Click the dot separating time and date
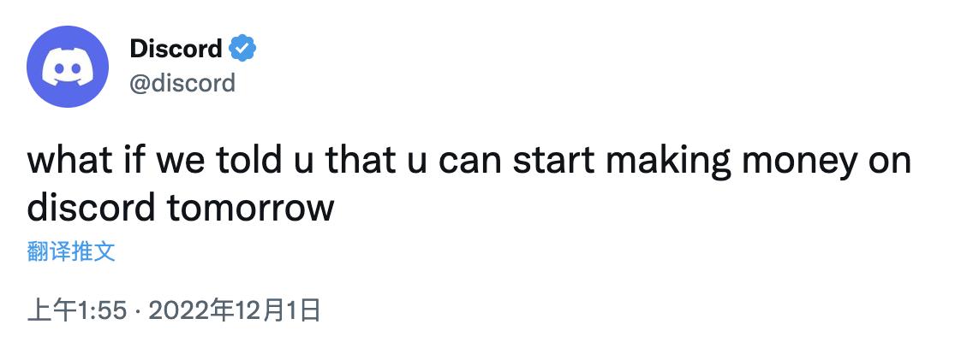This screenshot has width=961, height=354. (x=139, y=310)
